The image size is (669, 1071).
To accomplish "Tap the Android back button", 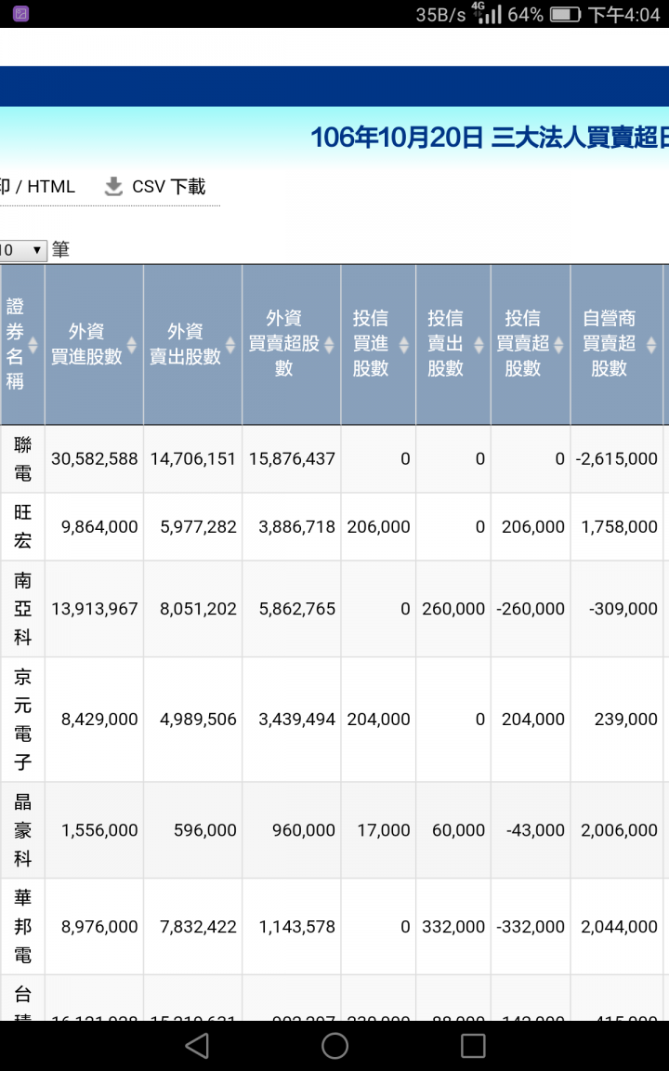I will 197,1045.
